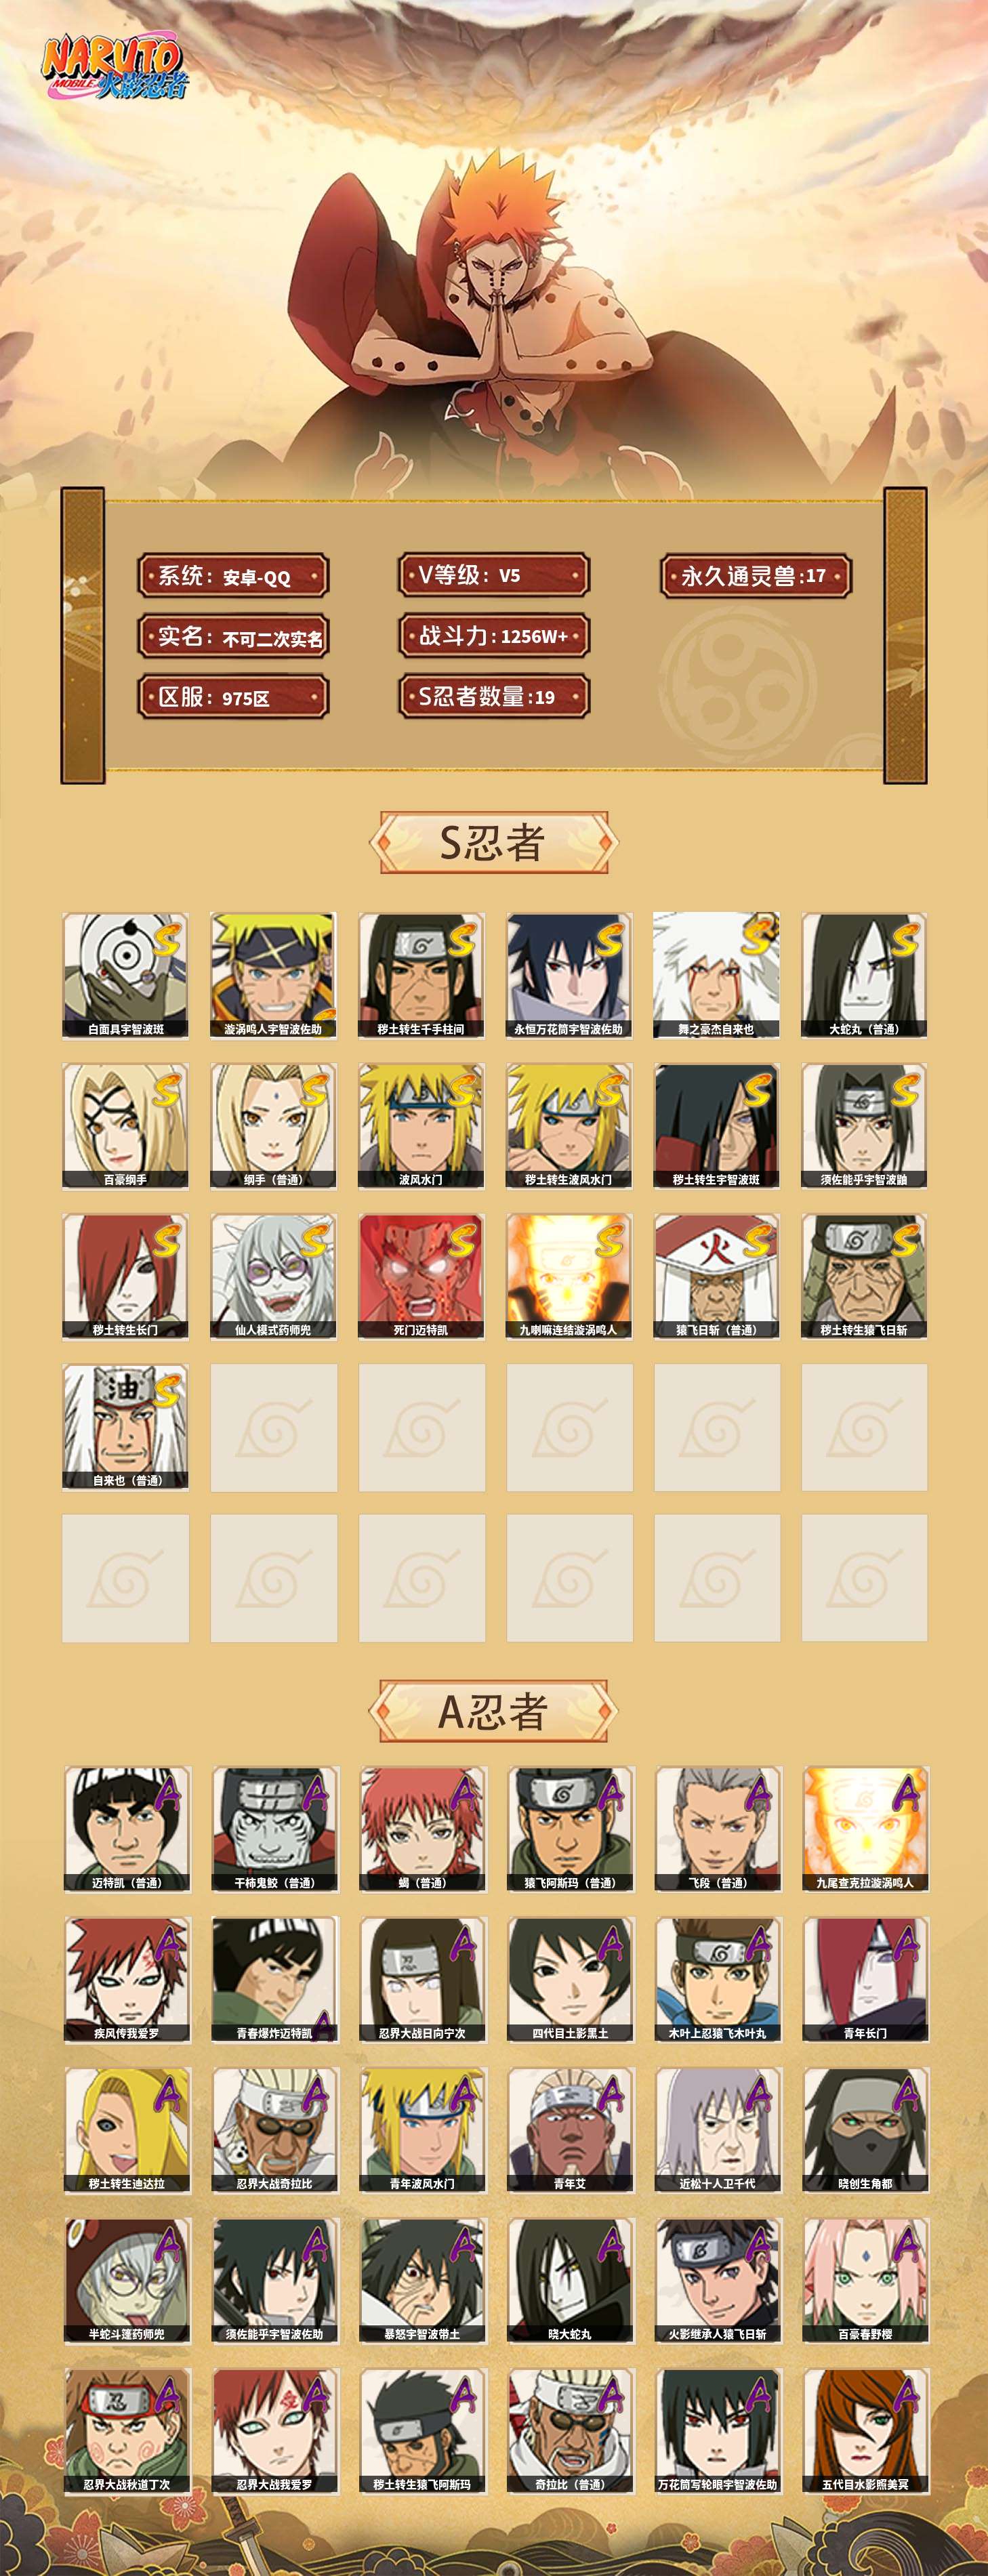Click the Naruto Mobile logo
The height and width of the screenshot is (2576, 988).
(114, 68)
